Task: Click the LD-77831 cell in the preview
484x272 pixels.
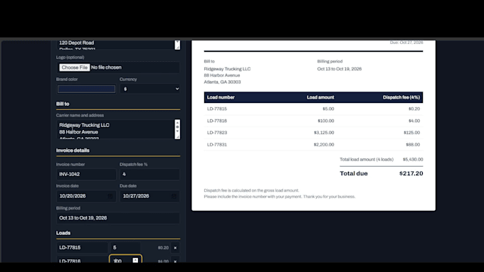Action: click(x=217, y=144)
